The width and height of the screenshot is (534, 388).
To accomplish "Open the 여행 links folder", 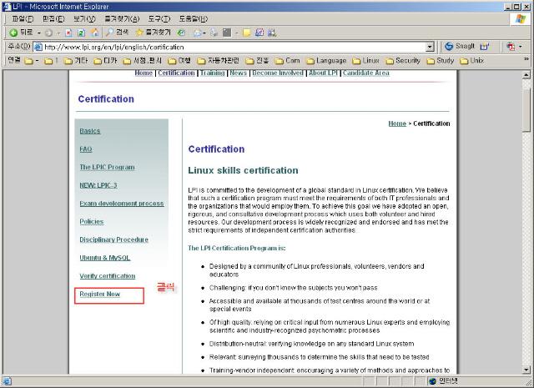I will (179, 61).
